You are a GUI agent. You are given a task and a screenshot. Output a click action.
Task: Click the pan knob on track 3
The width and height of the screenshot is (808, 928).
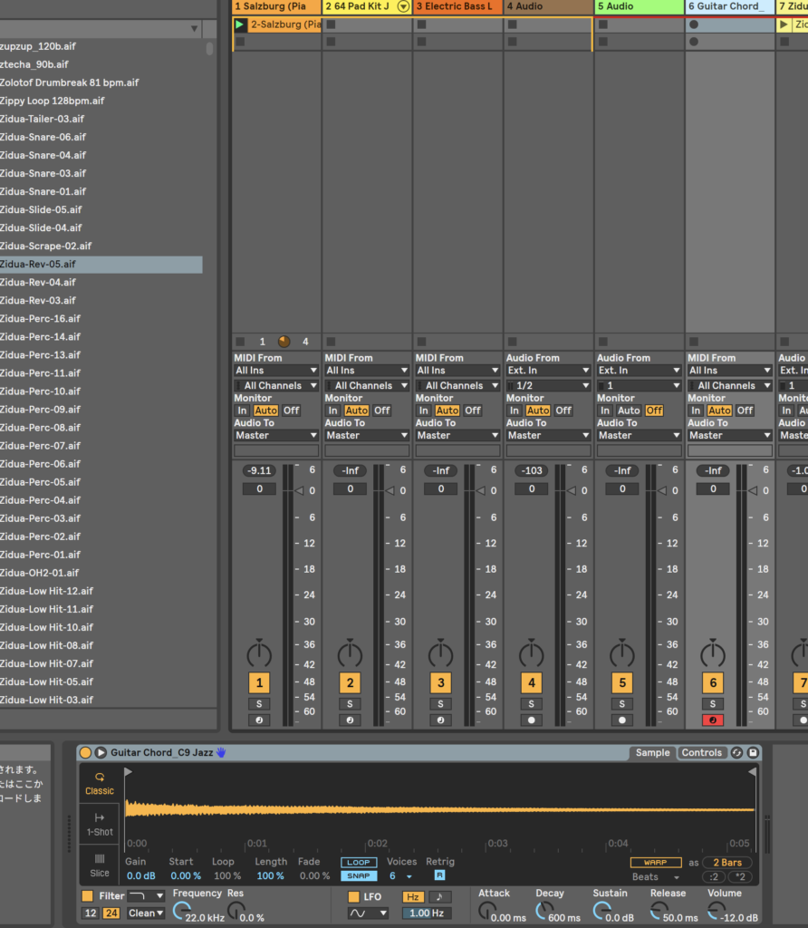pyautogui.click(x=440, y=653)
